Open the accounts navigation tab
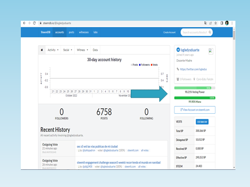The height and width of the screenshot is (187, 250). click(x=59, y=32)
